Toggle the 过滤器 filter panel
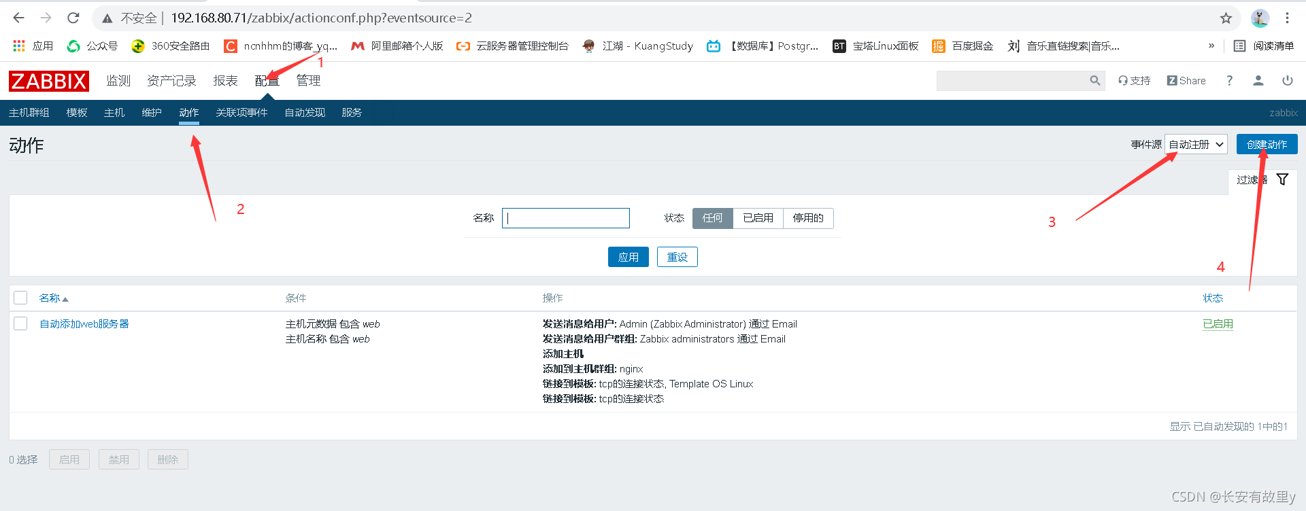 click(x=1262, y=179)
